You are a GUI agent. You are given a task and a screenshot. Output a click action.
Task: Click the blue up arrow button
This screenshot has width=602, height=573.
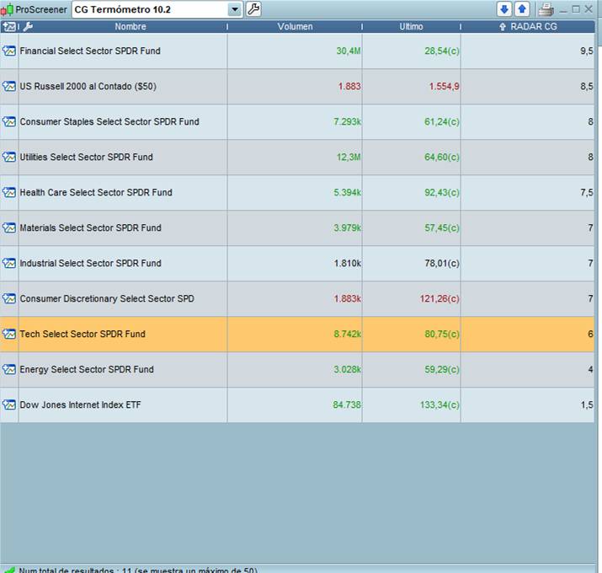point(522,9)
